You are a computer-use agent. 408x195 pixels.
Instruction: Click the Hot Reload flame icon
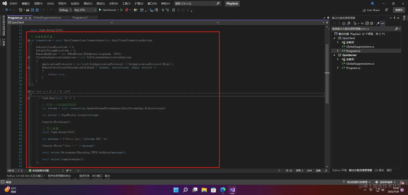[127, 10]
